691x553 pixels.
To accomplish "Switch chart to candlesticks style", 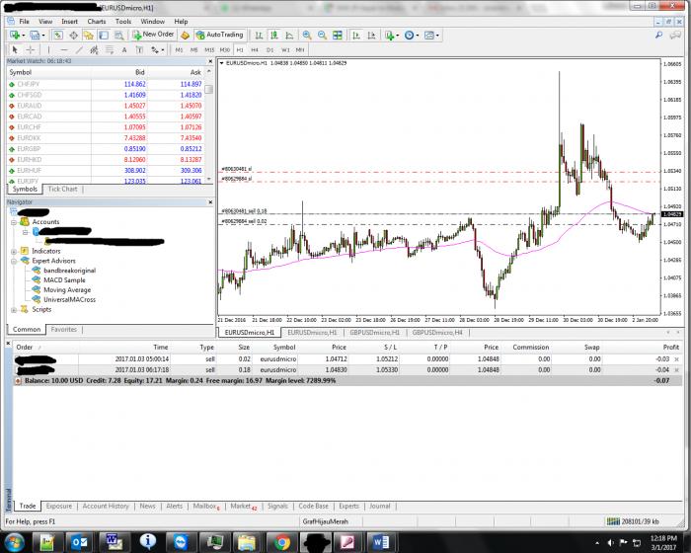I will 274,36.
